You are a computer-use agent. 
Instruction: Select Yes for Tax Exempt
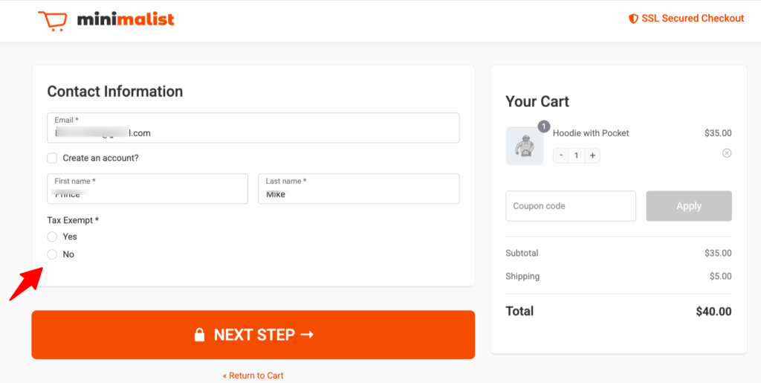click(x=52, y=236)
